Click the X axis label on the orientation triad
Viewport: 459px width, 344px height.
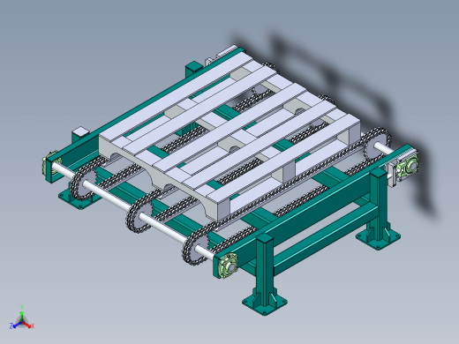[x=33, y=325]
